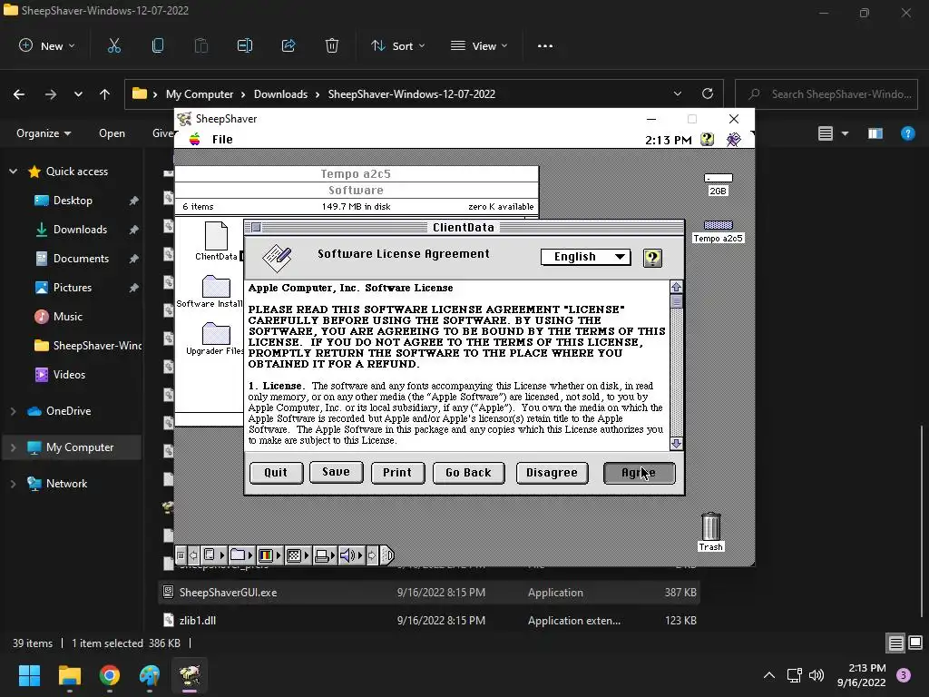Viewport: 929px width, 697px height.
Task: Click Open in the Explorer command bar
Action: (112, 133)
